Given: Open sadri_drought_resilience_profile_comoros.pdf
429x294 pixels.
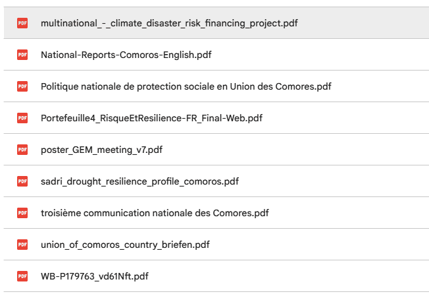Looking at the screenshot, I should tap(139, 181).
